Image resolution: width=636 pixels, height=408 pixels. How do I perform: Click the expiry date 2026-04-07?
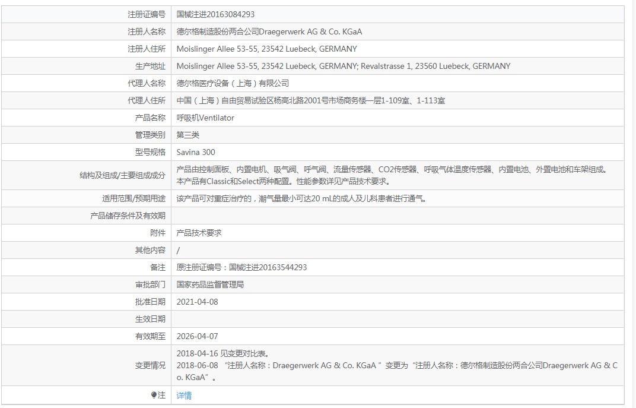coord(197,336)
